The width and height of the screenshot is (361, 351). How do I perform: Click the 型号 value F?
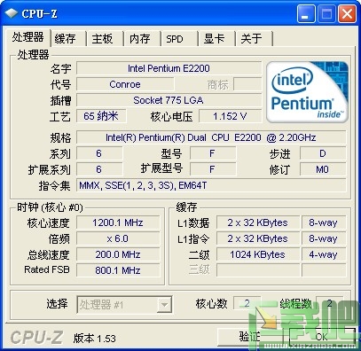tap(213, 153)
